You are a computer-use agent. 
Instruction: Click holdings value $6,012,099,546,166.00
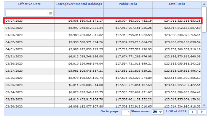click(86, 56)
